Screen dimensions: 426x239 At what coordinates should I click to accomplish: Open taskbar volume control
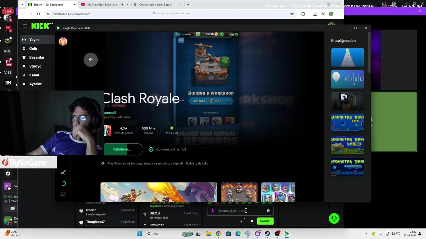click(x=393, y=234)
